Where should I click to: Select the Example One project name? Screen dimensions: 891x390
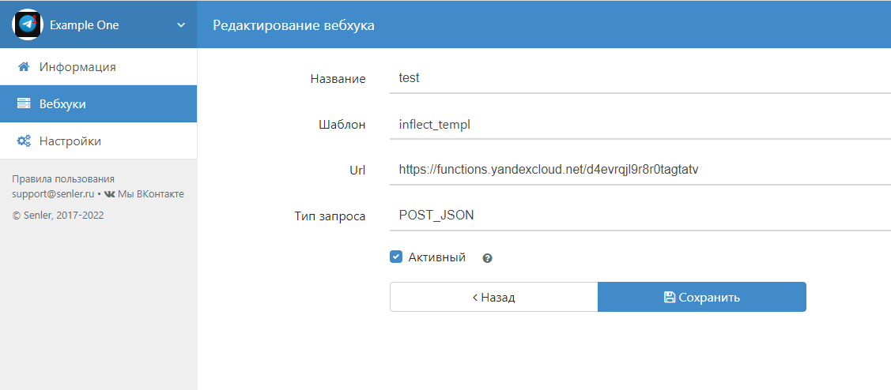[84, 25]
